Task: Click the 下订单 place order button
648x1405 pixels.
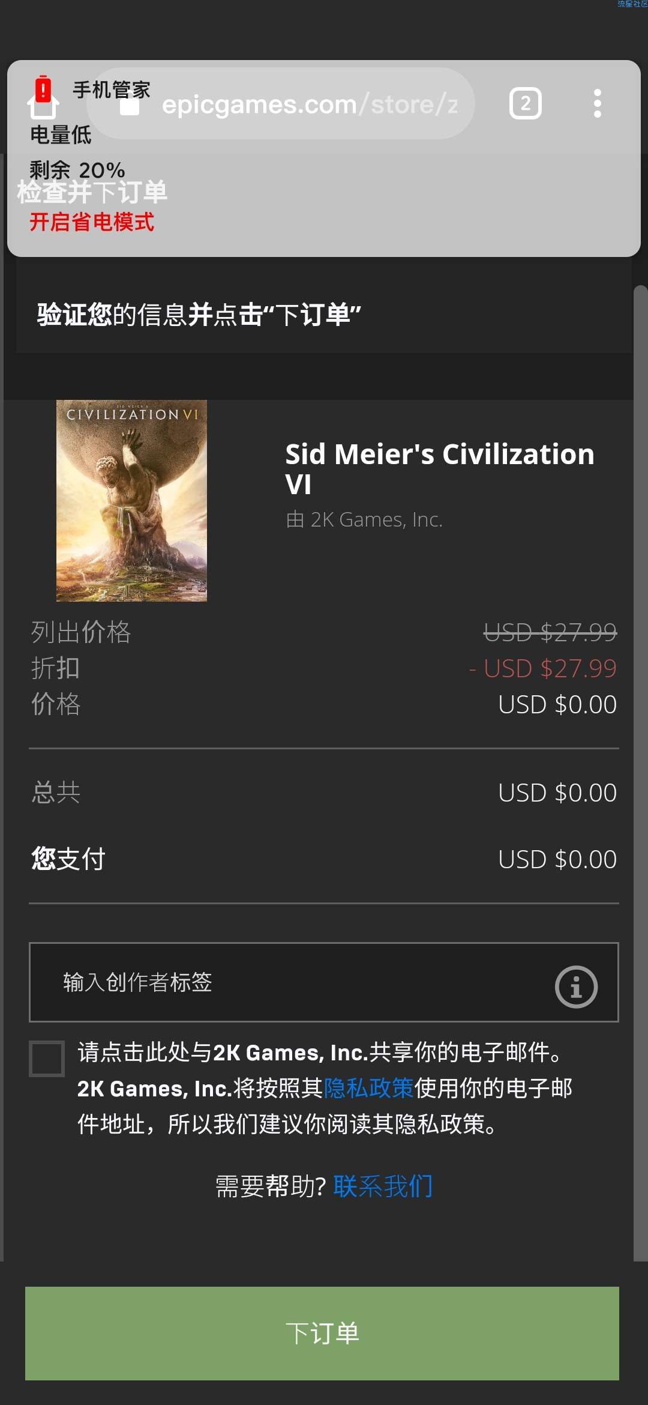Action: click(x=322, y=1333)
